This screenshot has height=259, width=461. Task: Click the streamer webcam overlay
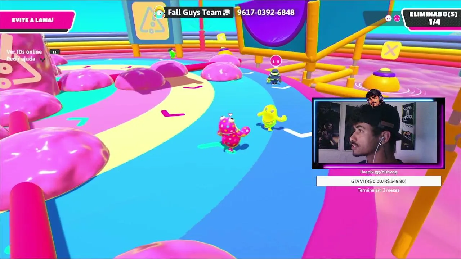[379, 133]
